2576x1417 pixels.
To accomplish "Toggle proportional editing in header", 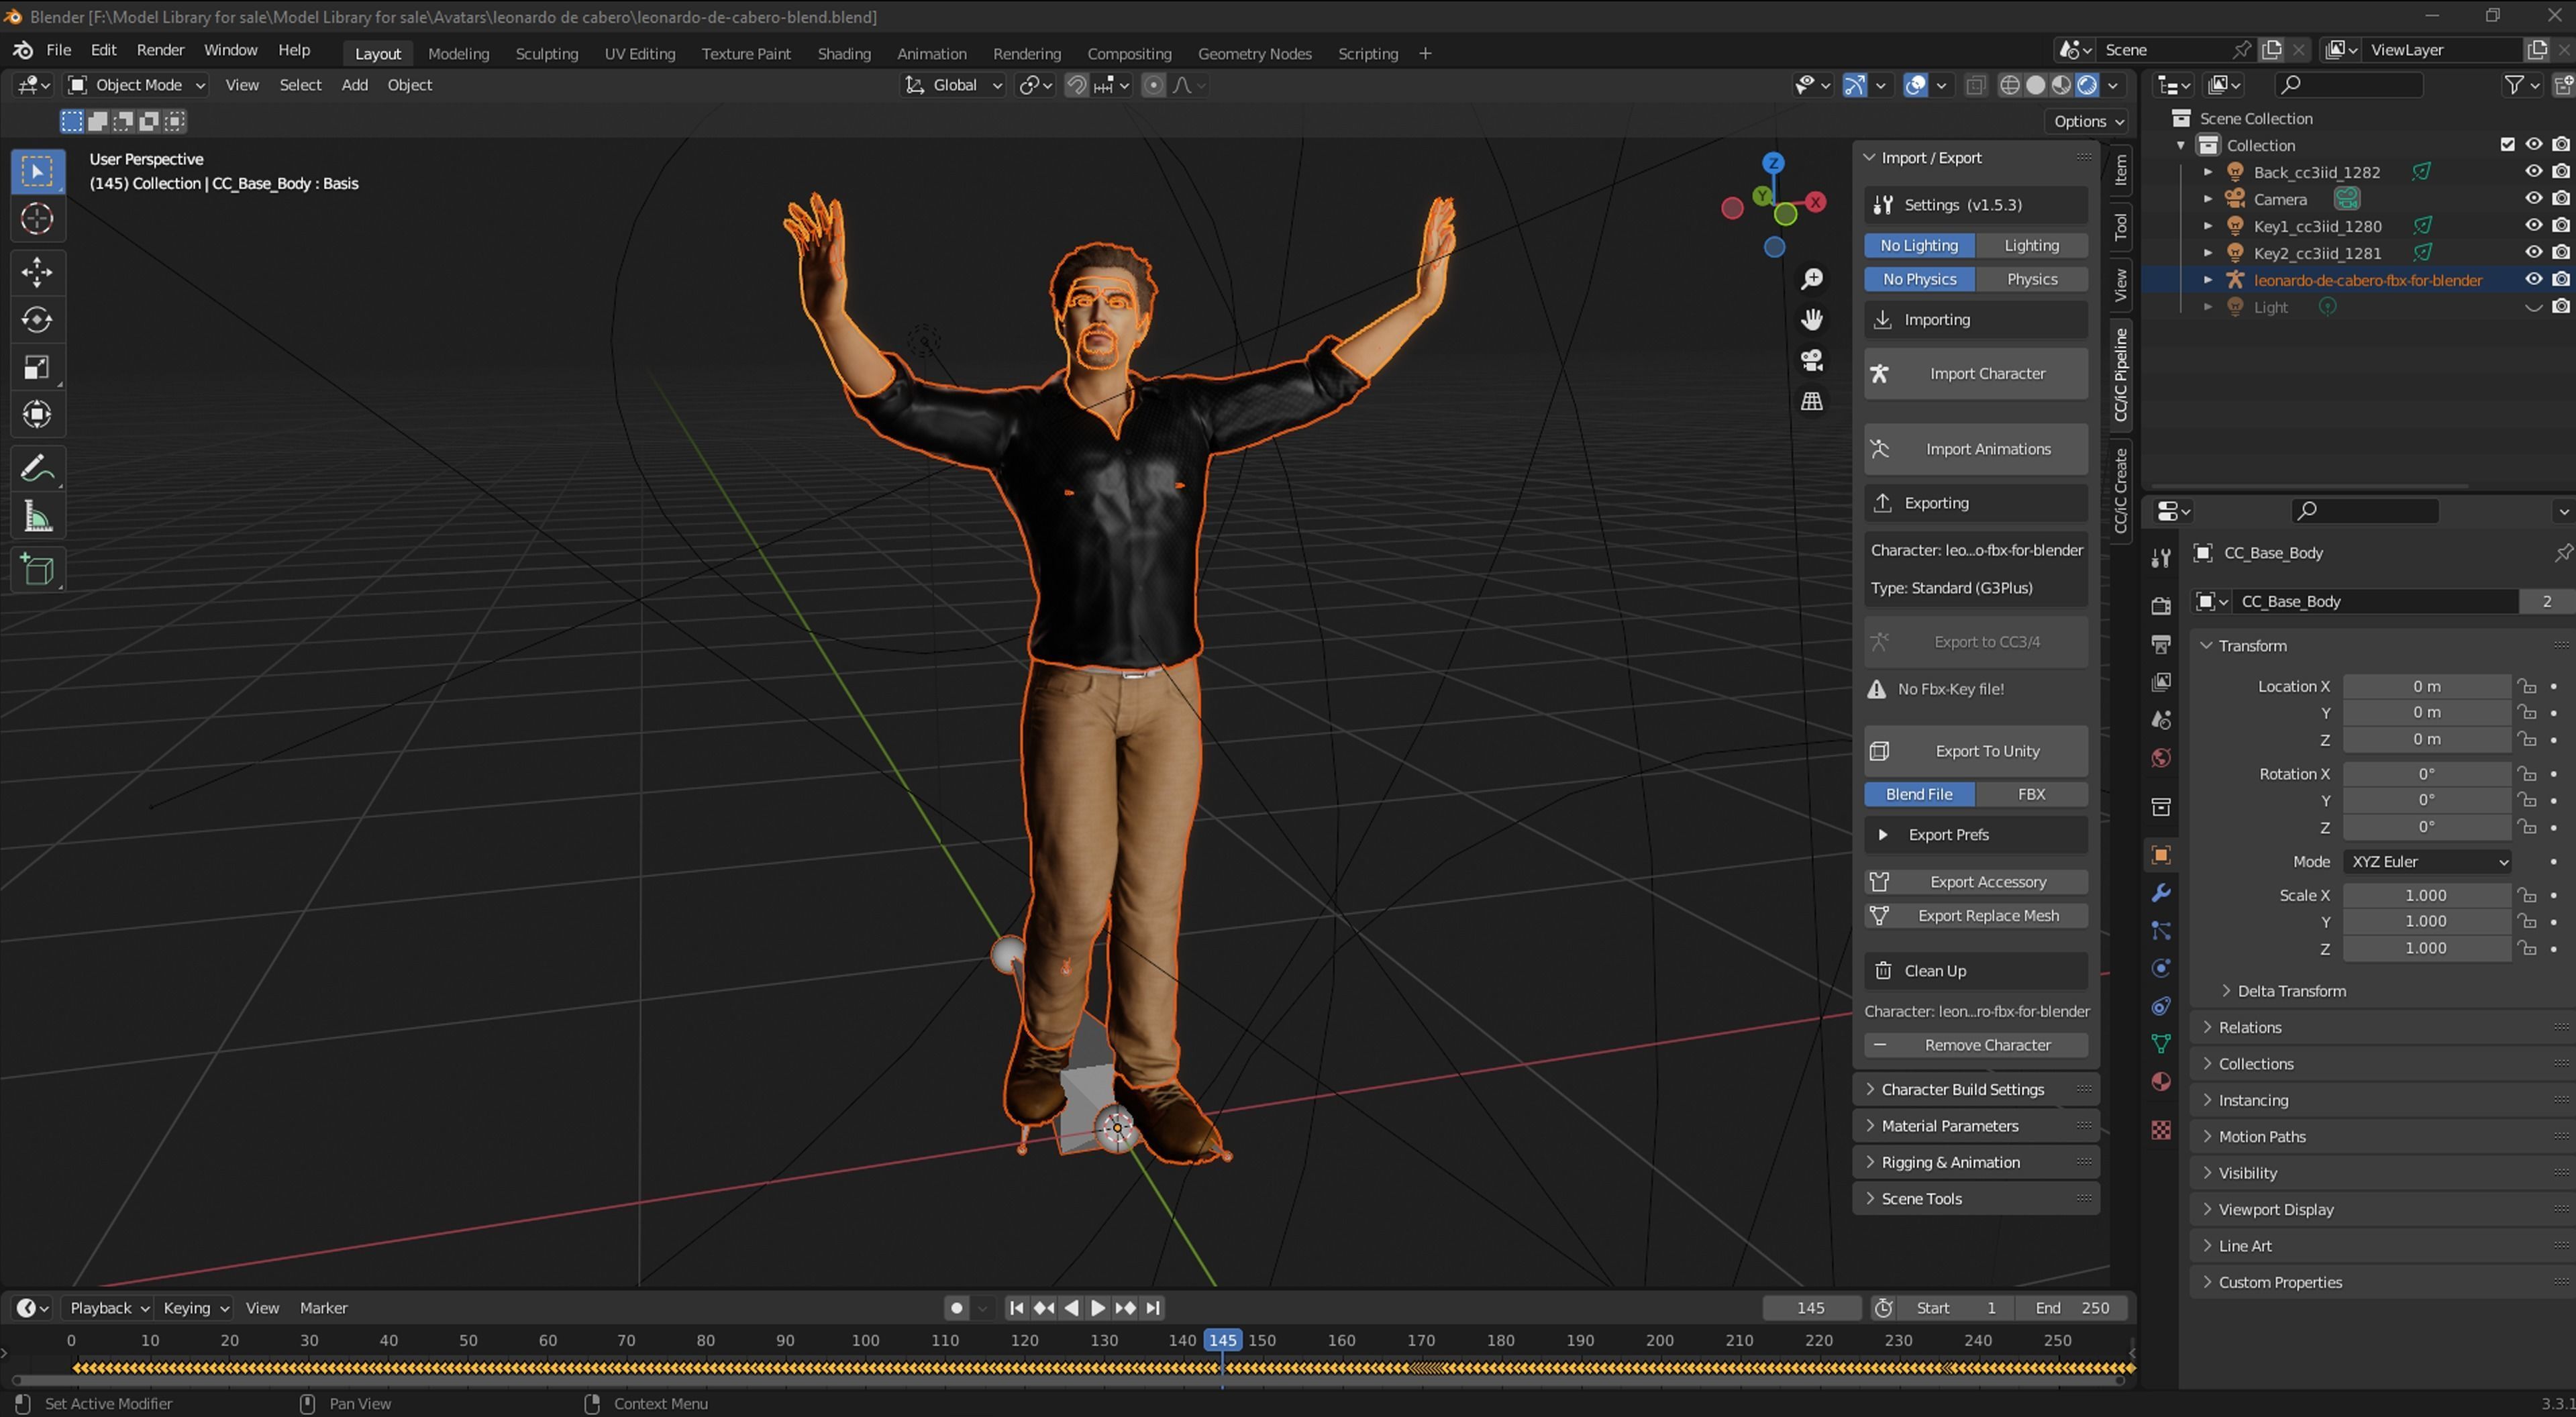I will click(x=1153, y=85).
